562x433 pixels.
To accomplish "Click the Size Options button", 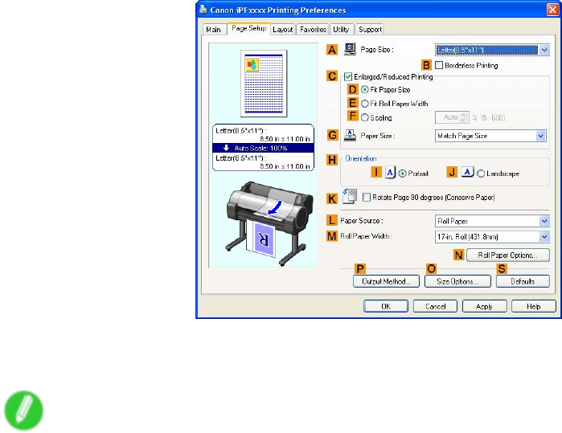I will 457,281.
